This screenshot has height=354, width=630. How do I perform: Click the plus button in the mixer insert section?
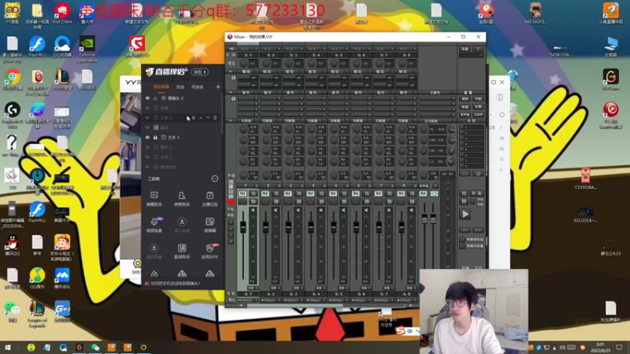pos(233,98)
